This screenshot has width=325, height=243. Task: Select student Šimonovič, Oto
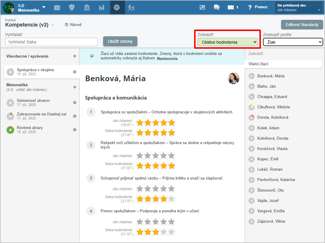(x=270, y=190)
